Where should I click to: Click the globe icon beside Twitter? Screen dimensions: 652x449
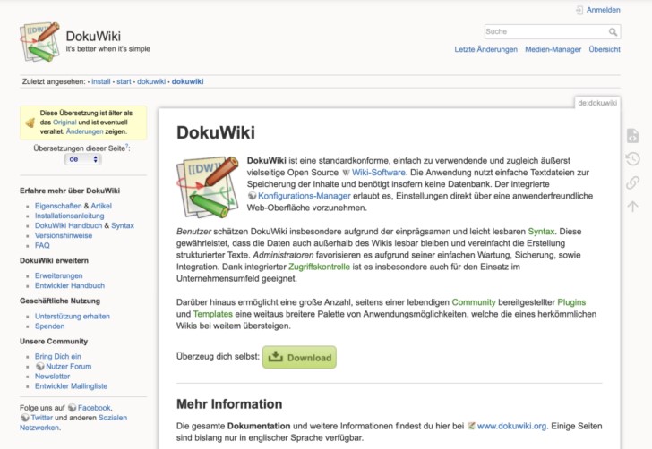(x=24, y=418)
